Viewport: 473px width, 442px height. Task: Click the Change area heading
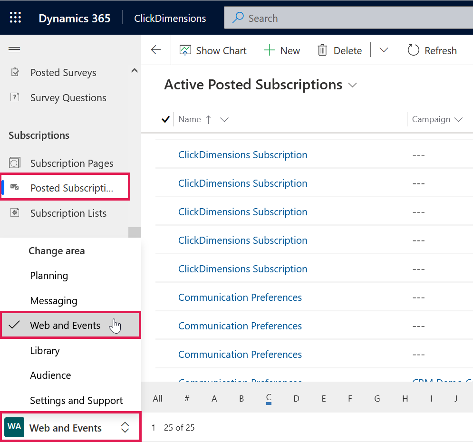[x=57, y=251]
